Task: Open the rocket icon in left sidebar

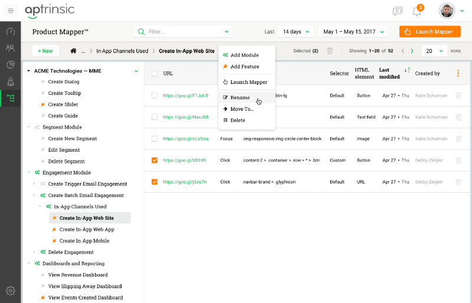Action: [11, 81]
